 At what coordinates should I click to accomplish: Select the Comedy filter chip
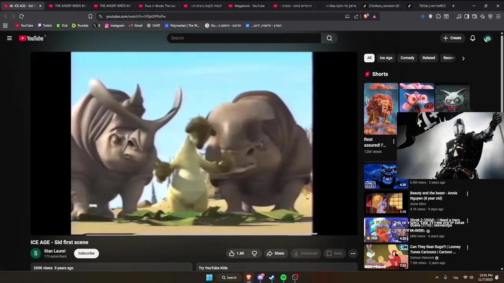pos(407,58)
